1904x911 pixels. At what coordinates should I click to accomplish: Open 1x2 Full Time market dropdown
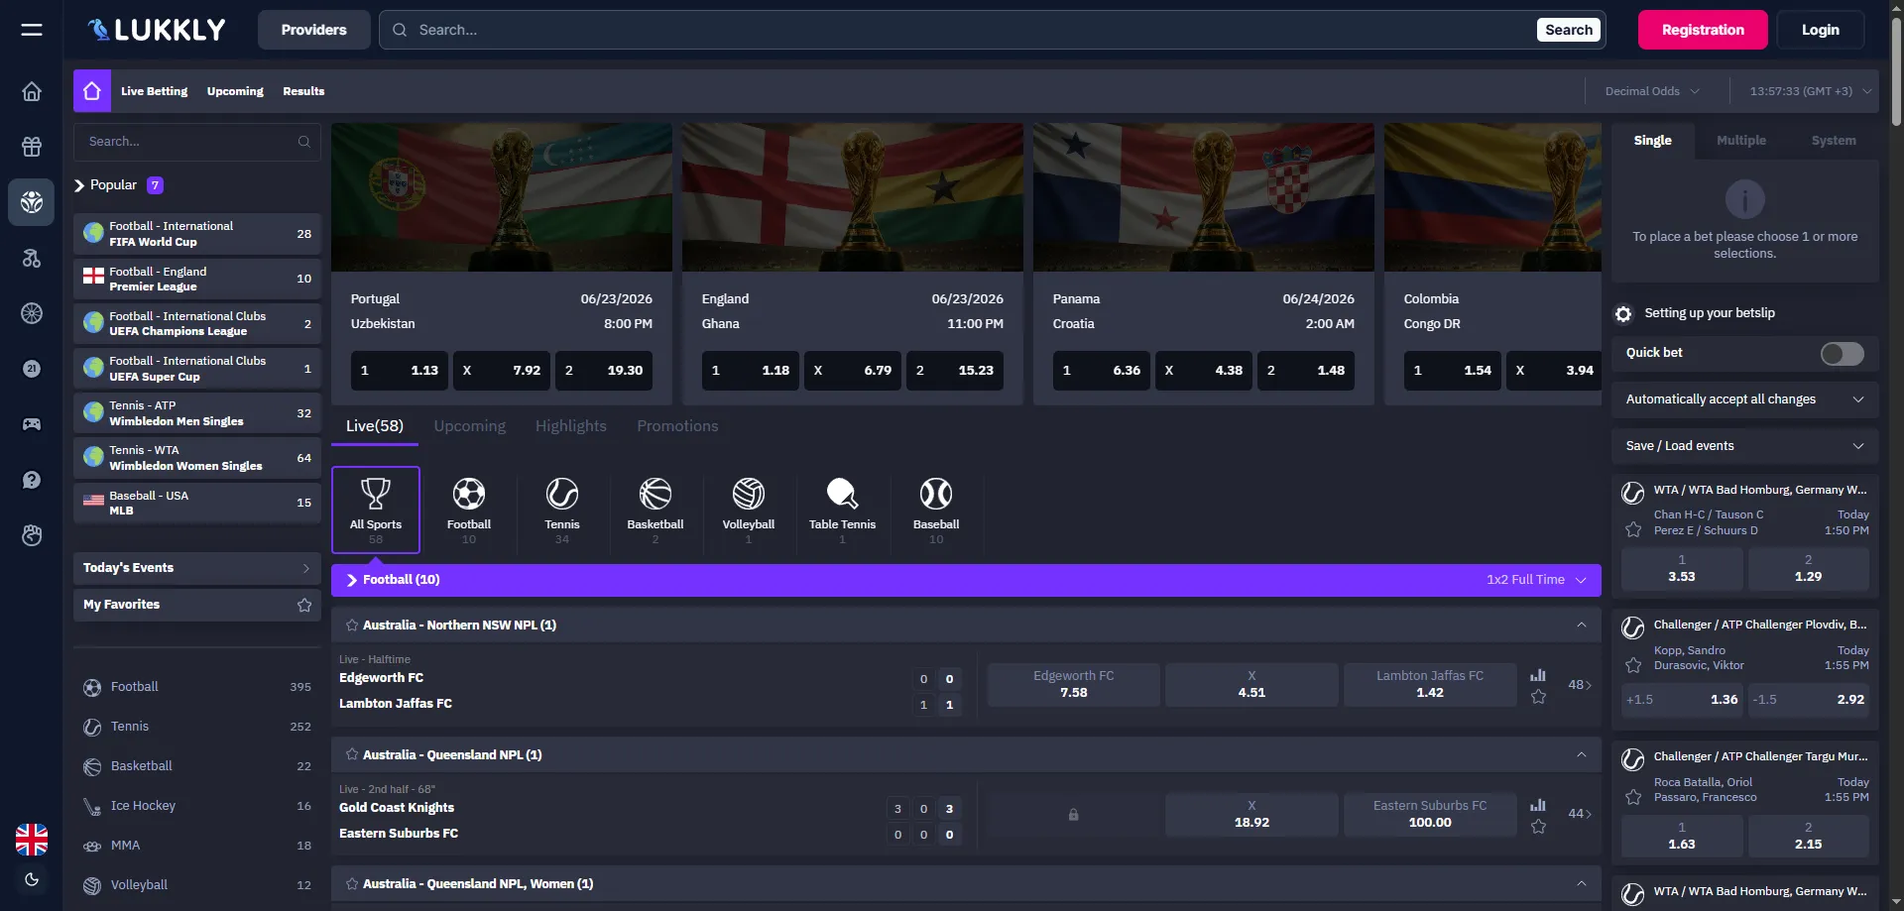[x=1536, y=580]
